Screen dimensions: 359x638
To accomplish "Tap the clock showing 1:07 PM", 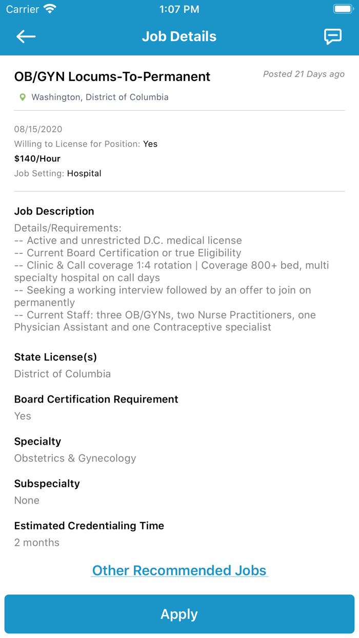I will click(179, 9).
